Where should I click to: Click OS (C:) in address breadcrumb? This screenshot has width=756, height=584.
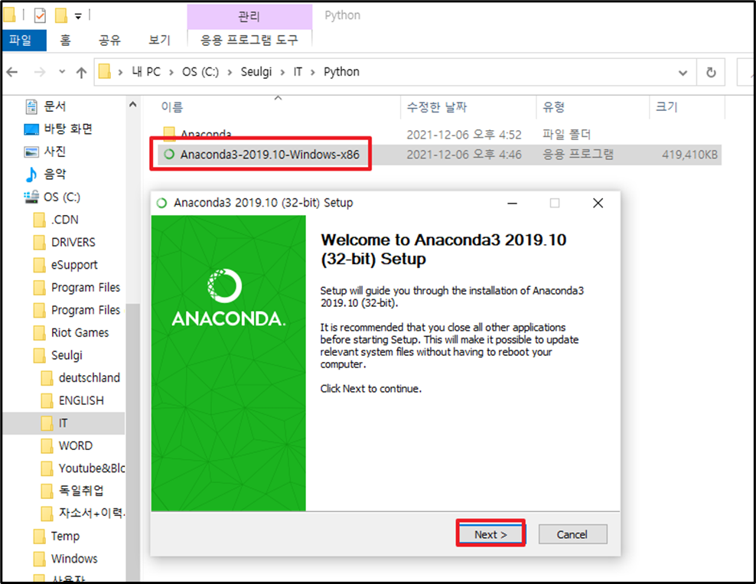(x=200, y=72)
